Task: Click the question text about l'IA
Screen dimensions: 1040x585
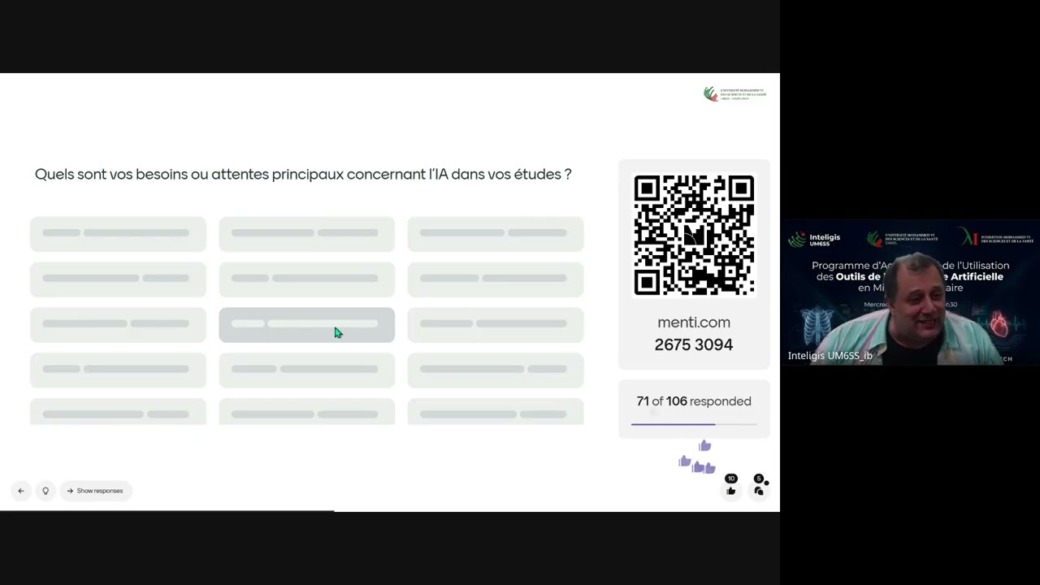Action: coord(303,174)
